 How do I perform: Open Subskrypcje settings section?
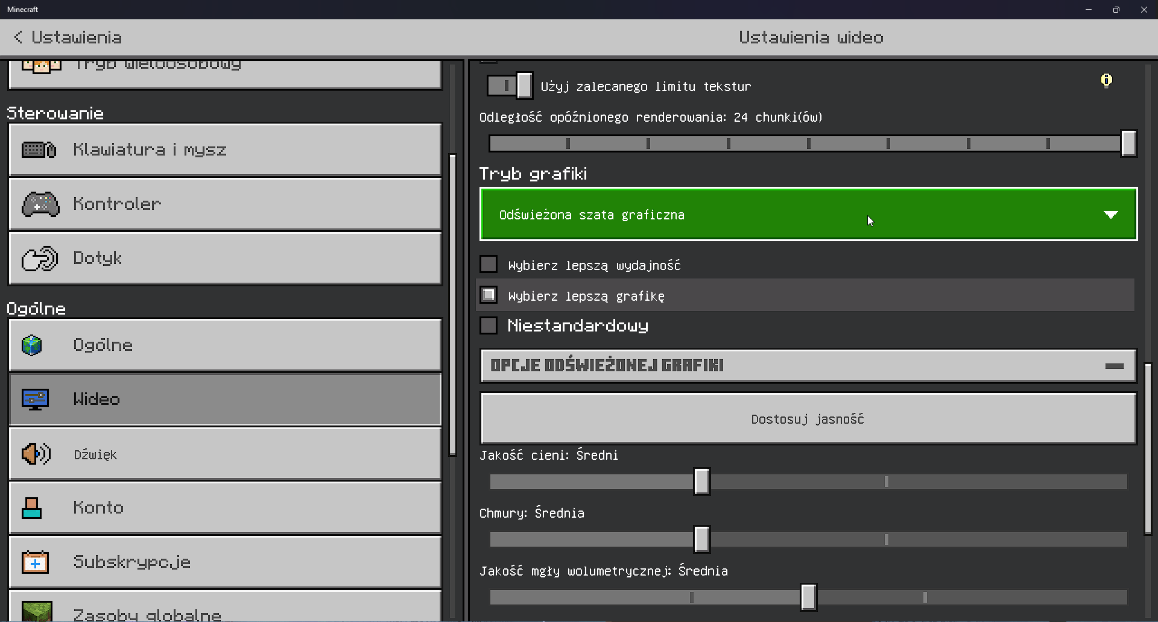click(x=225, y=562)
